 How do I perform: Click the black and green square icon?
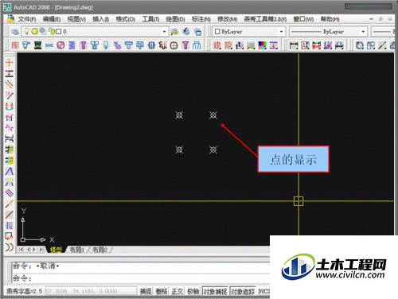click(38, 45)
